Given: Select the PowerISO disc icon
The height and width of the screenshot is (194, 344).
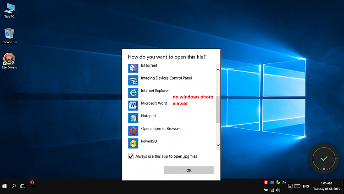Looking at the screenshot, I should pyautogui.click(x=133, y=143).
